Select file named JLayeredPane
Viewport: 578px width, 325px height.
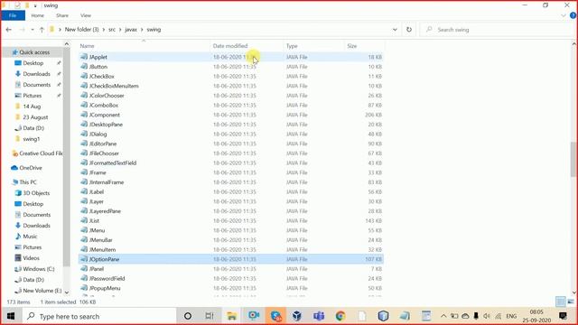click(x=105, y=210)
